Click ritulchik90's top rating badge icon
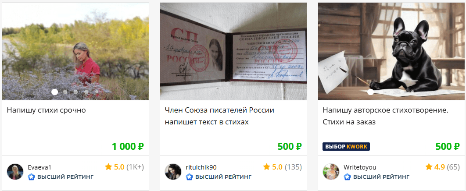This screenshot has width=466, height=191. (189, 177)
